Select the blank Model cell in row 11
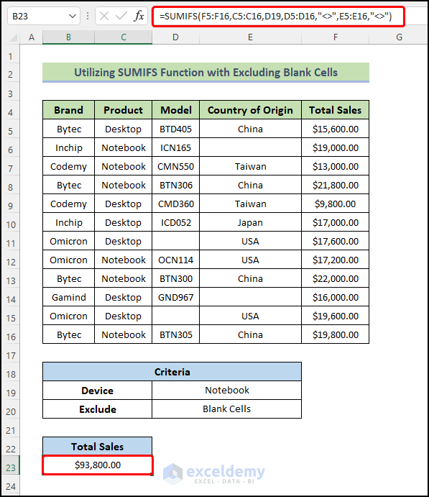This screenshot has width=429, height=497. tap(176, 241)
